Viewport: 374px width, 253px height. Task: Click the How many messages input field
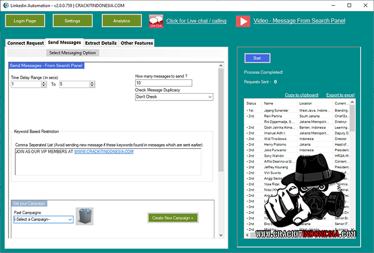(163, 83)
